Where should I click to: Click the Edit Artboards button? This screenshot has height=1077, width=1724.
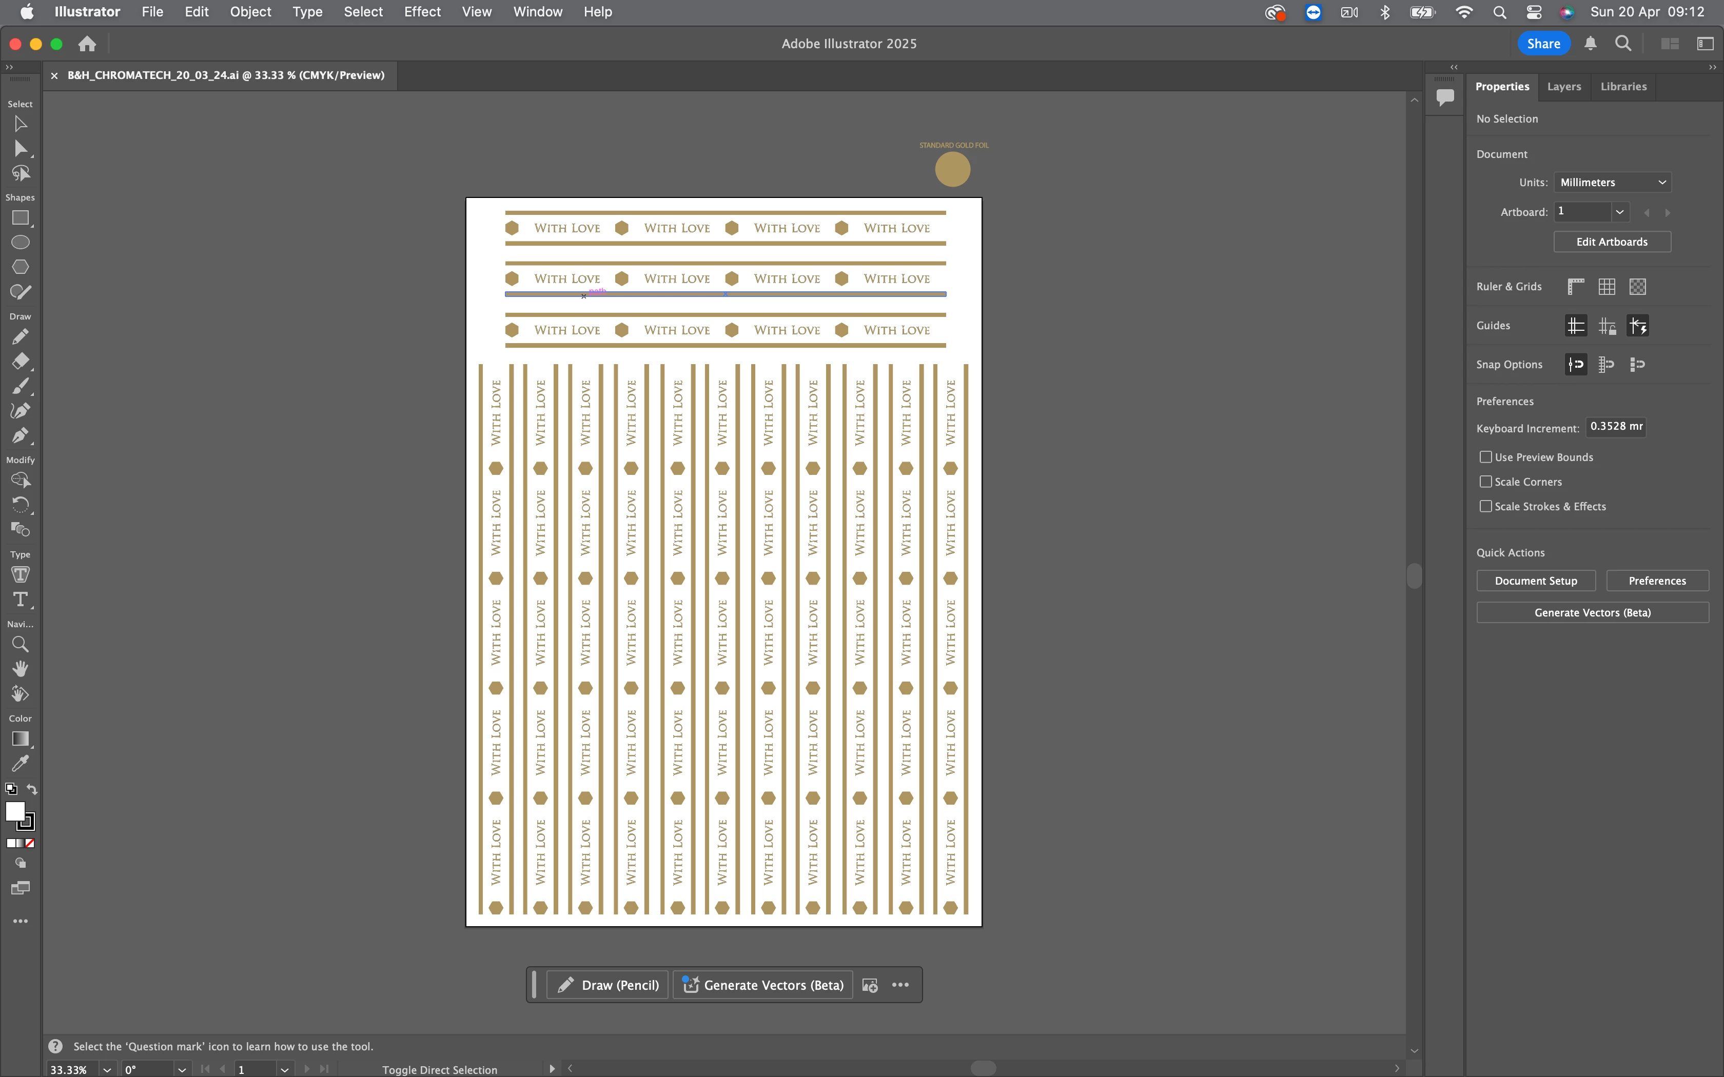click(x=1612, y=242)
